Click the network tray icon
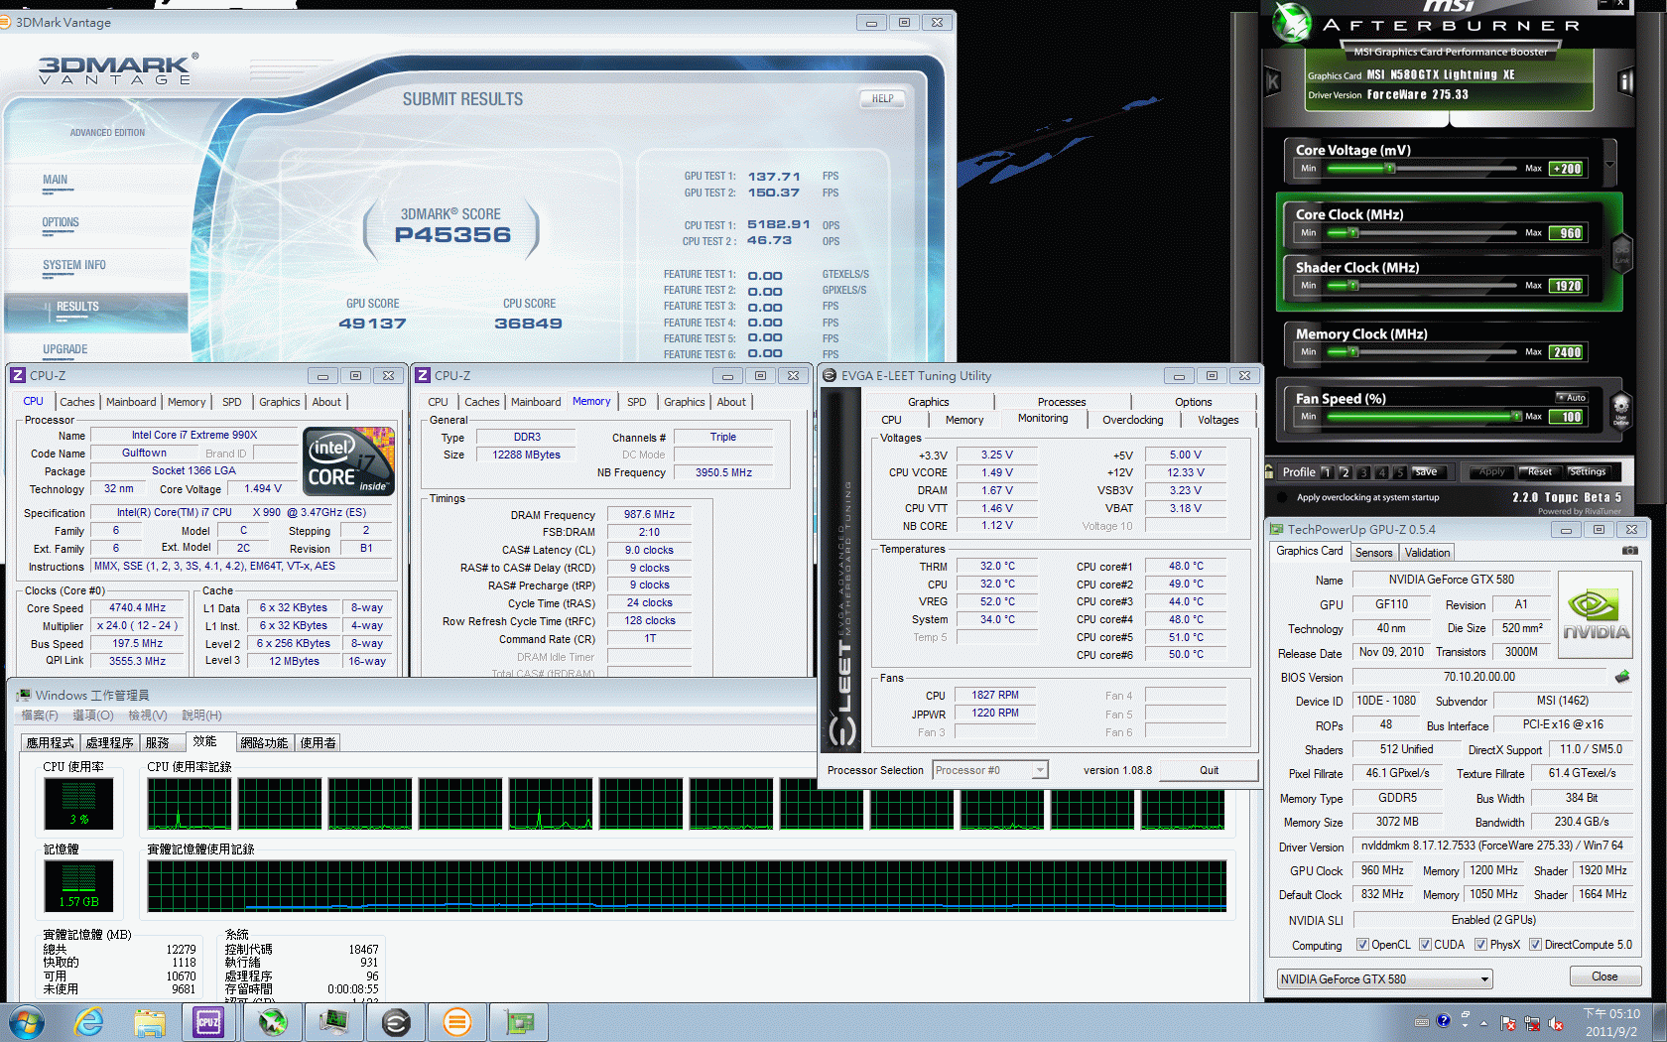The width and height of the screenshot is (1667, 1042). click(x=1532, y=1023)
